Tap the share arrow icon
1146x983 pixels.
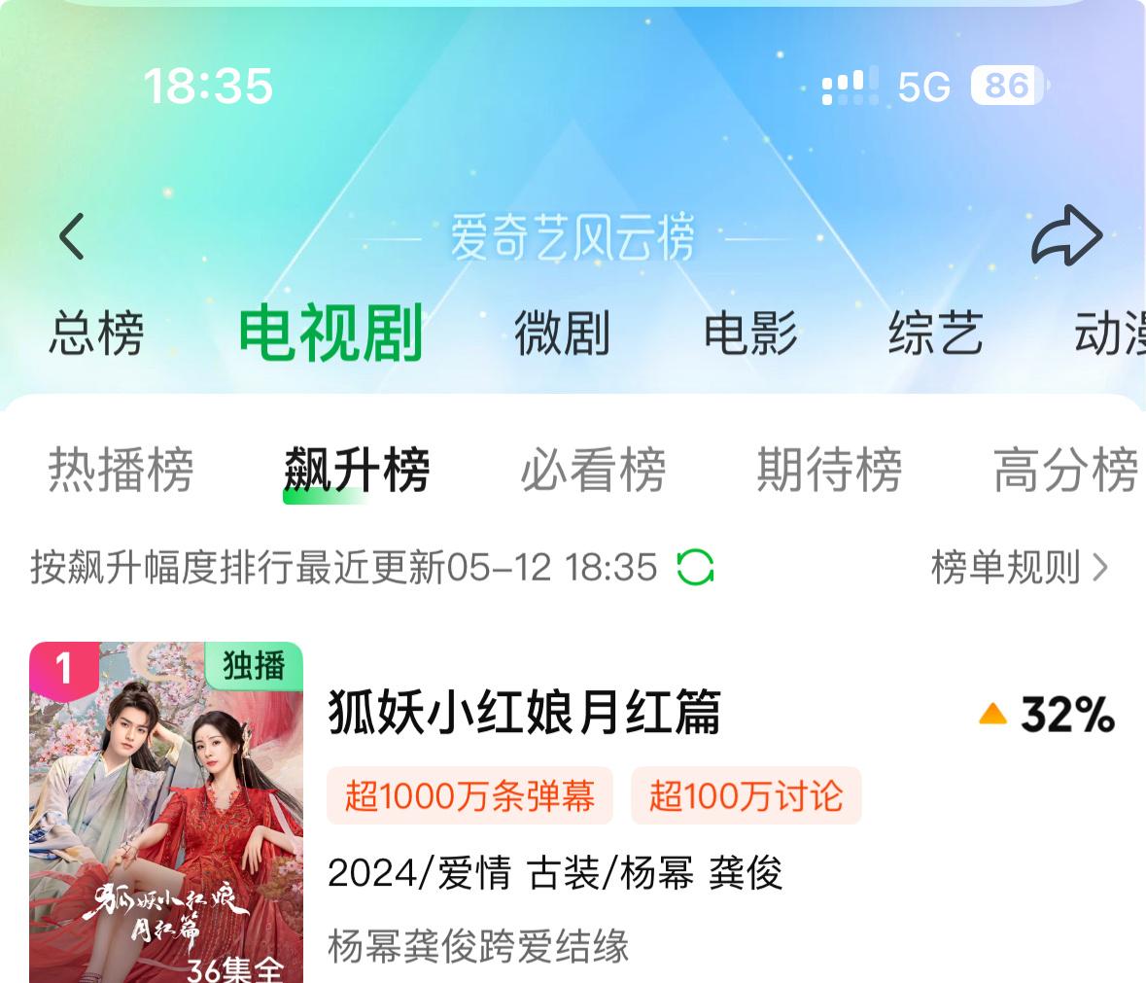pyautogui.click(x=1066, y=235)
